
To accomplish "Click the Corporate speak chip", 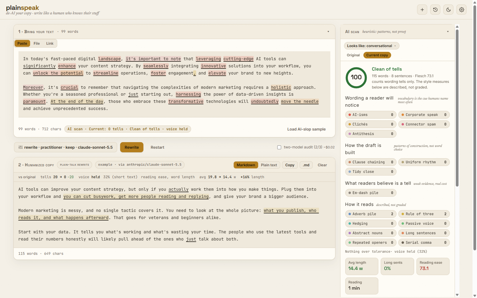I will [x=424, y=115].
